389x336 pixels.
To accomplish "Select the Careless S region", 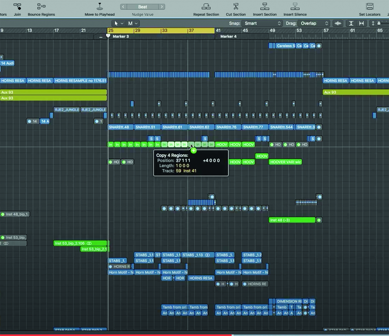I will point(285,46).
